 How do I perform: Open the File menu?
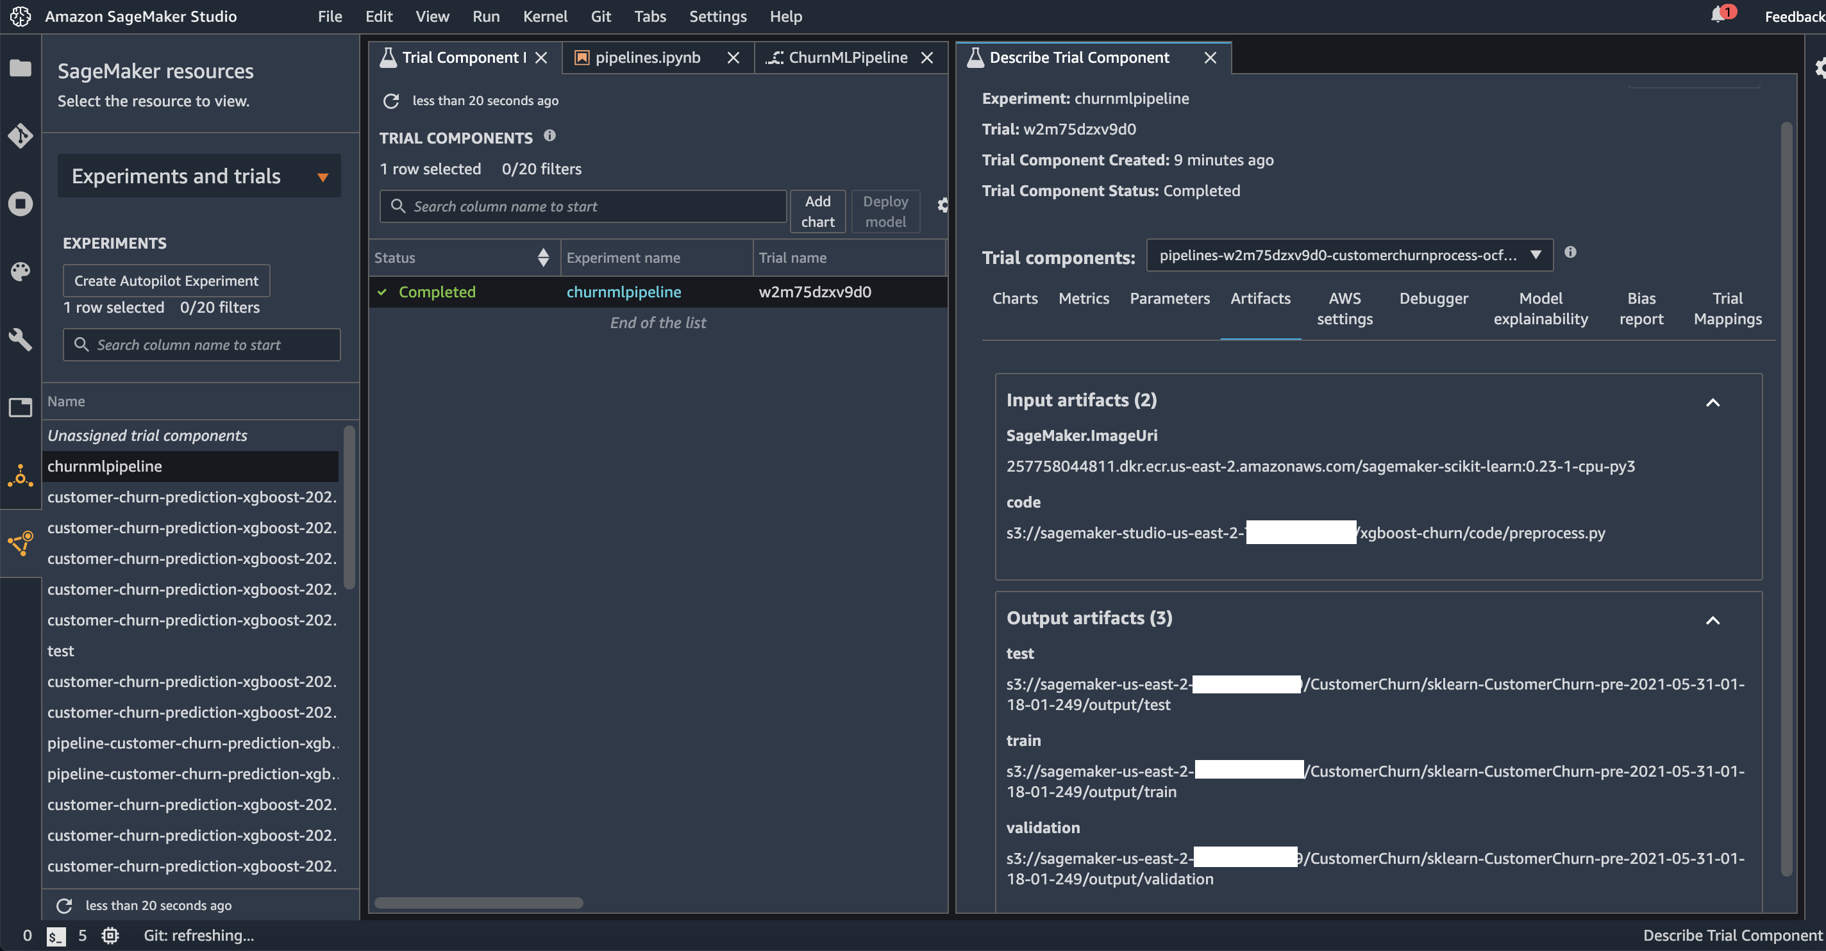point(330,16)
